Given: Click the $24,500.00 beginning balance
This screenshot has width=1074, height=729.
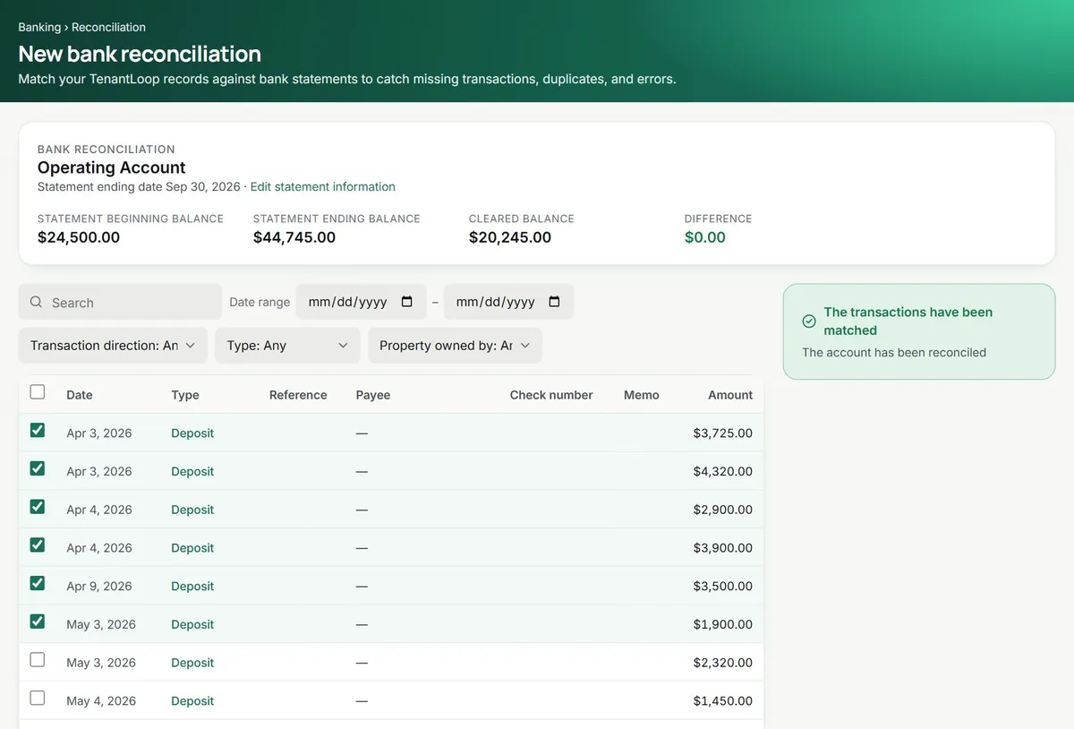Looking at the screenshot, I should [x=79, y=237].
